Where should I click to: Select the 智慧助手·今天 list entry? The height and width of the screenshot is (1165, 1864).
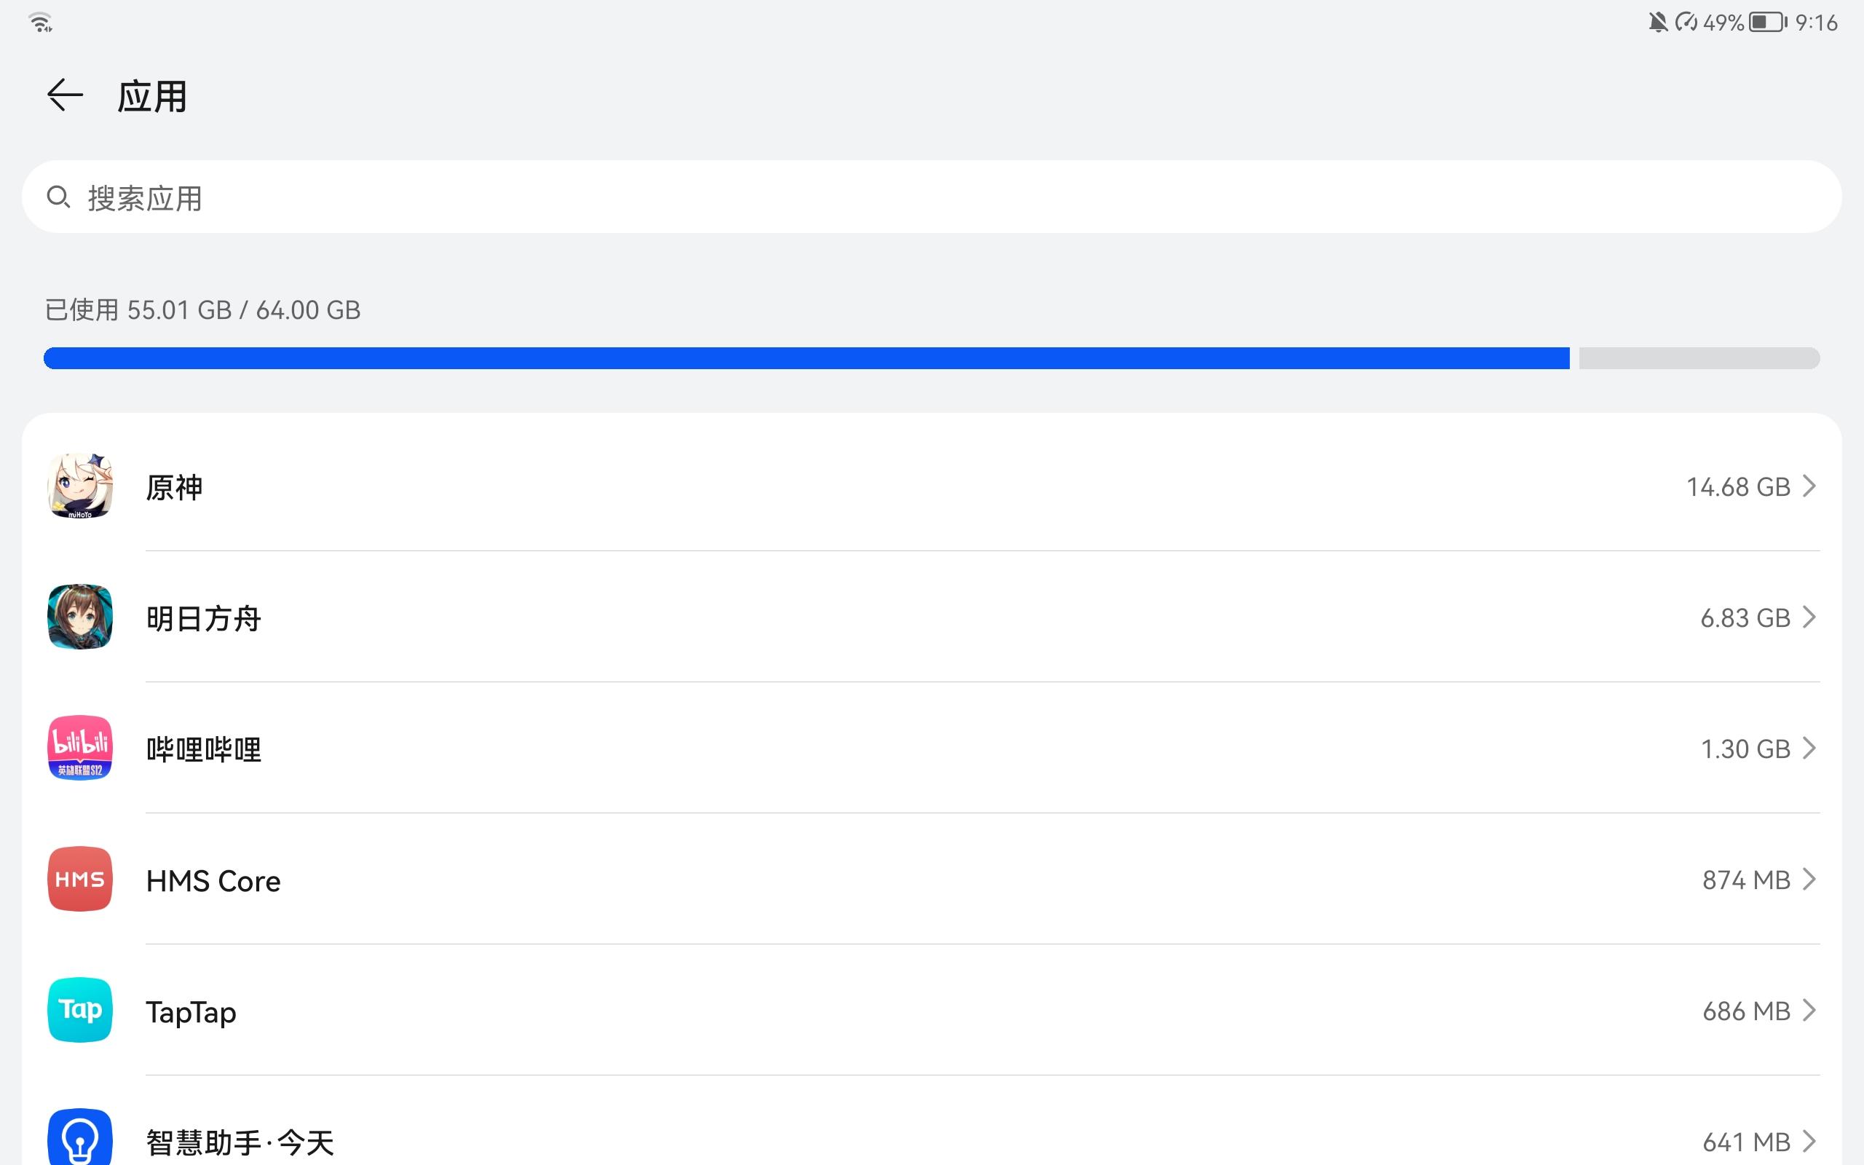(932, 1132)
